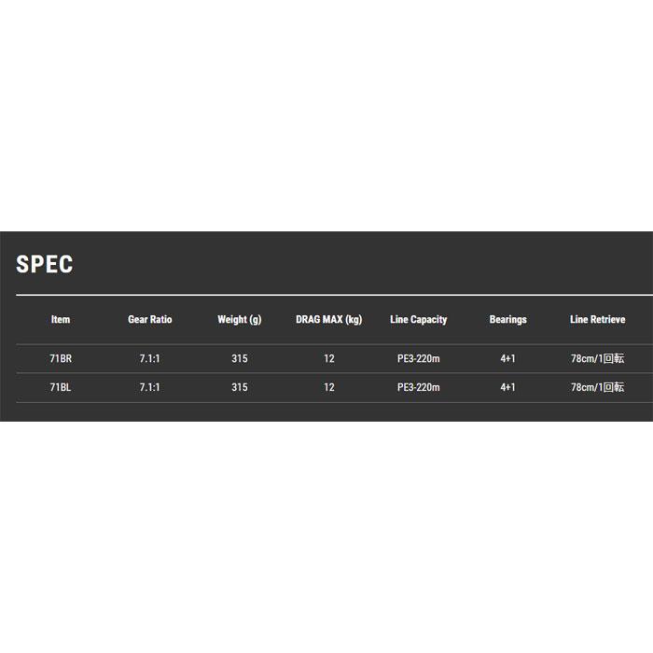Click the Line Capacity column header
The width and height of the screenshot is (653, 653).
419,320
